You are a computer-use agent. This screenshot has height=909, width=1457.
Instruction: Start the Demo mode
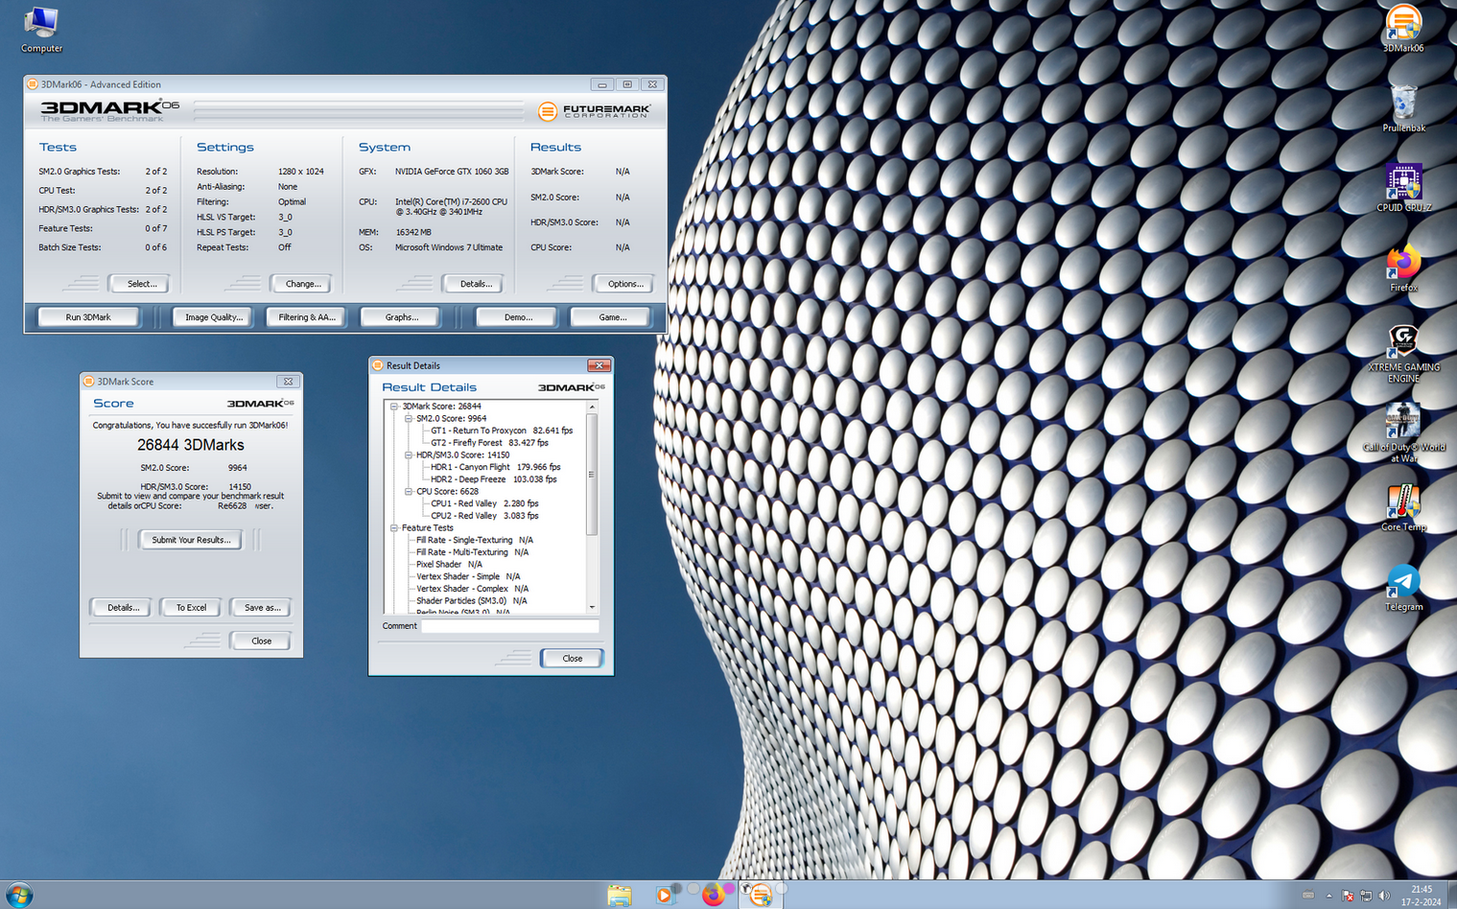point(518,317)
